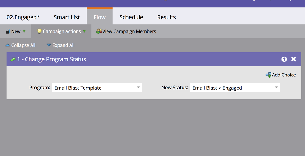
Task: Click the Add Choice plus icon
Action: click(268, 75)
